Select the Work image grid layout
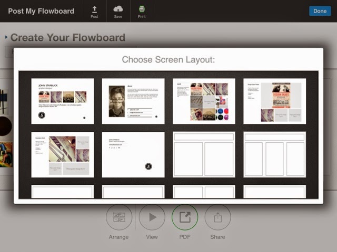Image resolution: width=337 pixels, height=252 pixels. click(204, 101)
